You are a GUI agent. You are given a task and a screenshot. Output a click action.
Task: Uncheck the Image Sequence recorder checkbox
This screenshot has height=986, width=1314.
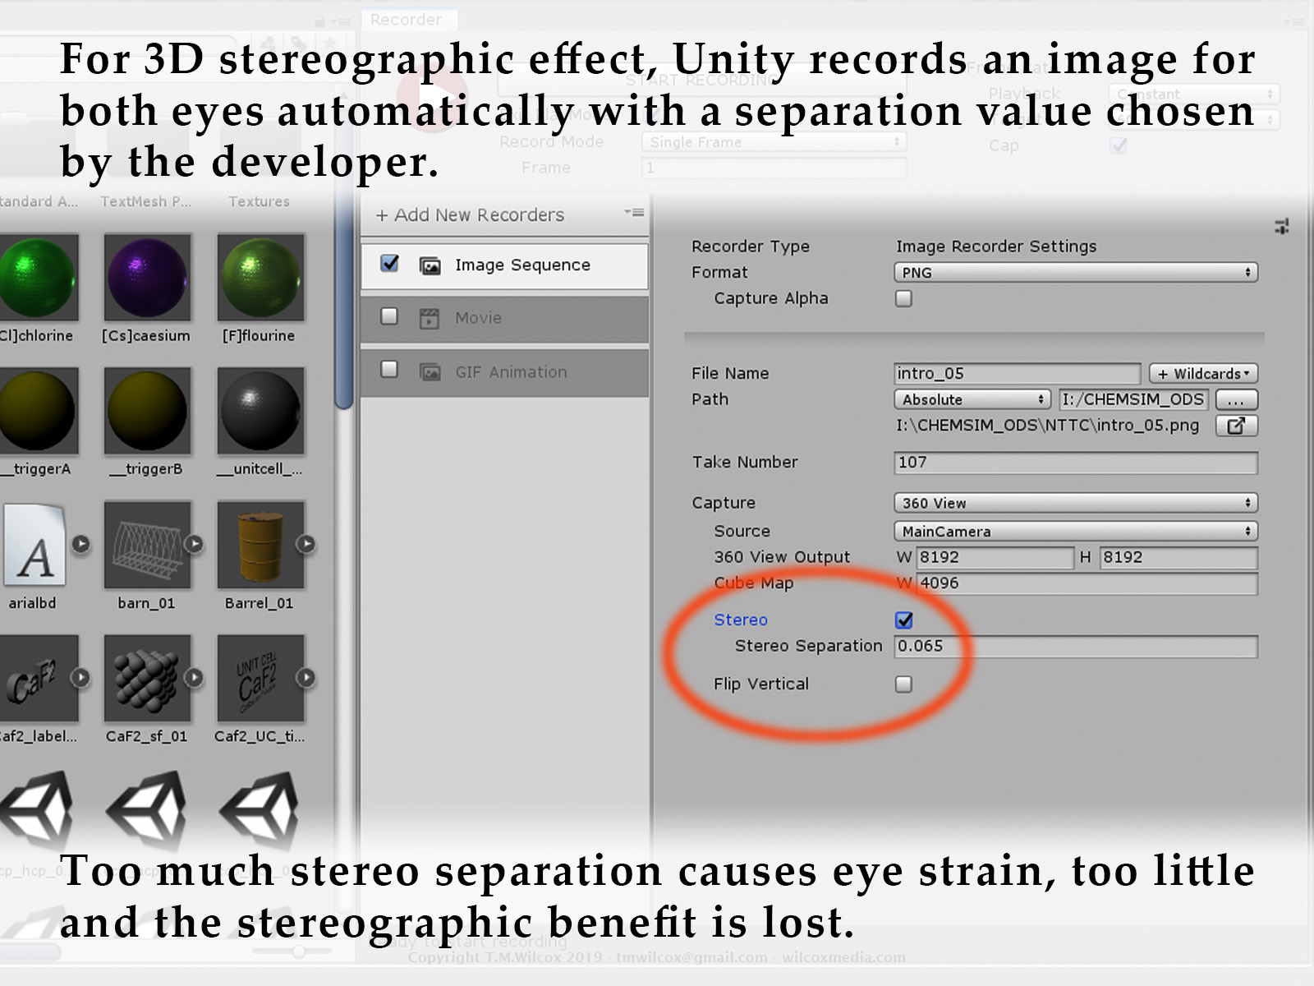[390, 264]
